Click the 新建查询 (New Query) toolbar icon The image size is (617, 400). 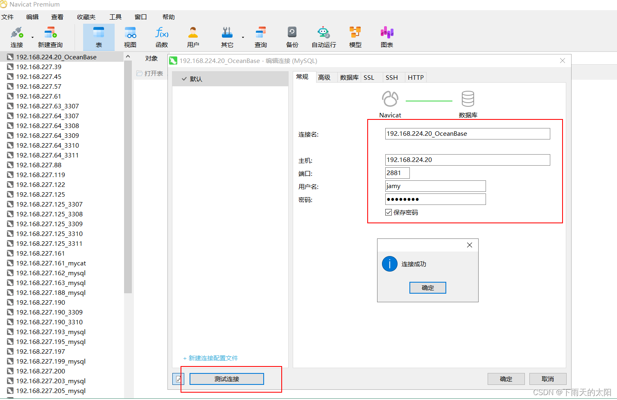50,32
